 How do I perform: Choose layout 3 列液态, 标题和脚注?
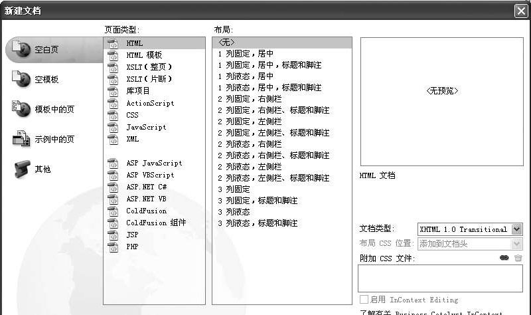coord(258,223)
